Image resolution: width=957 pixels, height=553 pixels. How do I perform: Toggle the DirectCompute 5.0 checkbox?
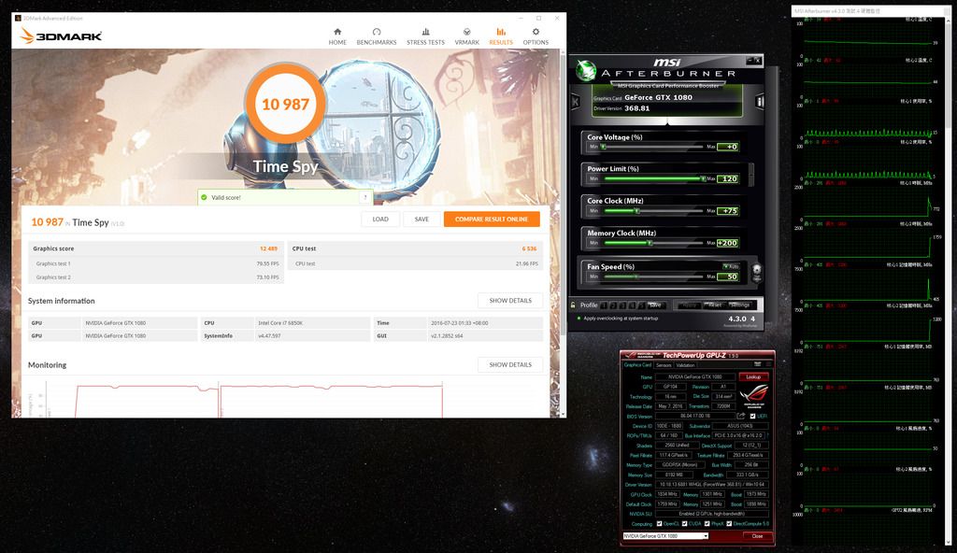[x=729, y=524]
